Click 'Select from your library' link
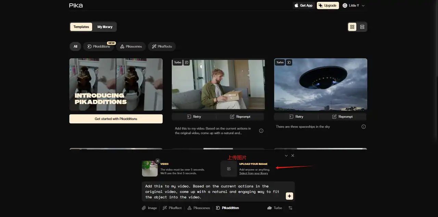 (254, 174)
